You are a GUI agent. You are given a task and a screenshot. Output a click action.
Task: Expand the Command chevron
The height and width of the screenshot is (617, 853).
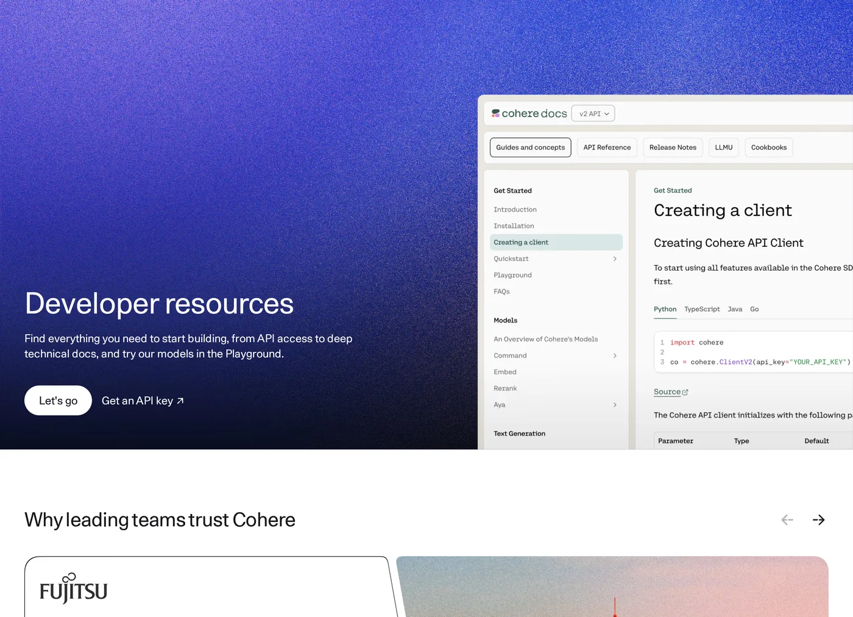[x=615, y=356]
